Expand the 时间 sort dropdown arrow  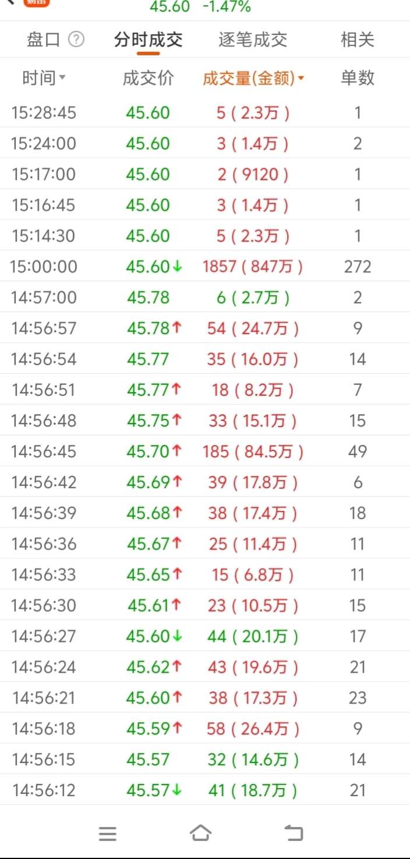62,78
